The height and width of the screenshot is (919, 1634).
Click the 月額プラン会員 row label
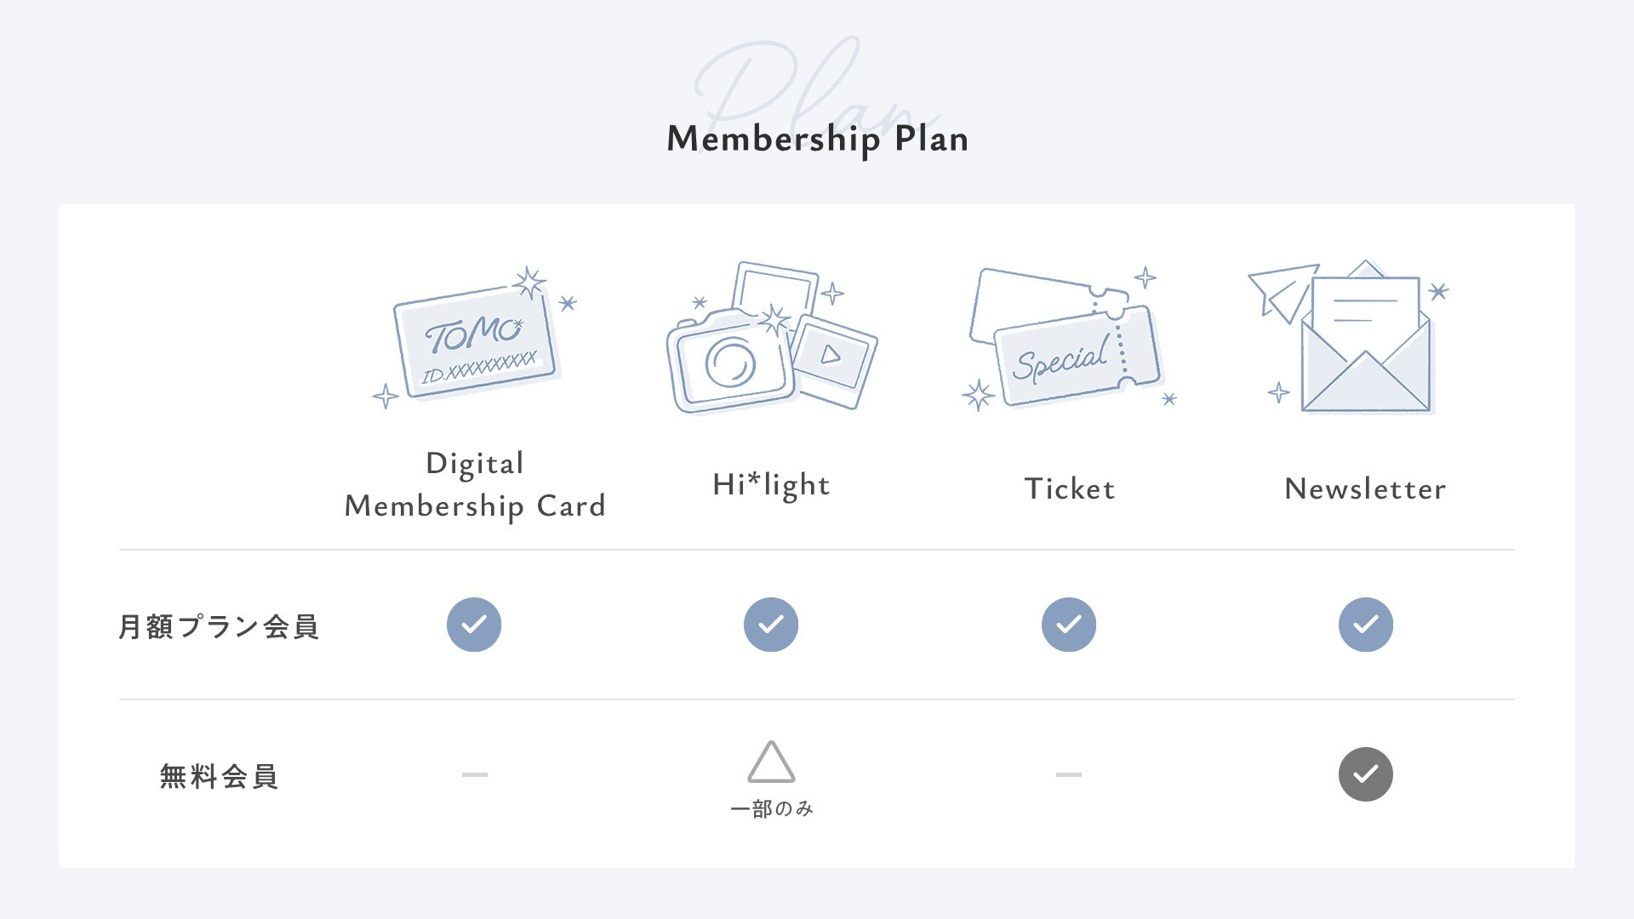coord(218,626)
